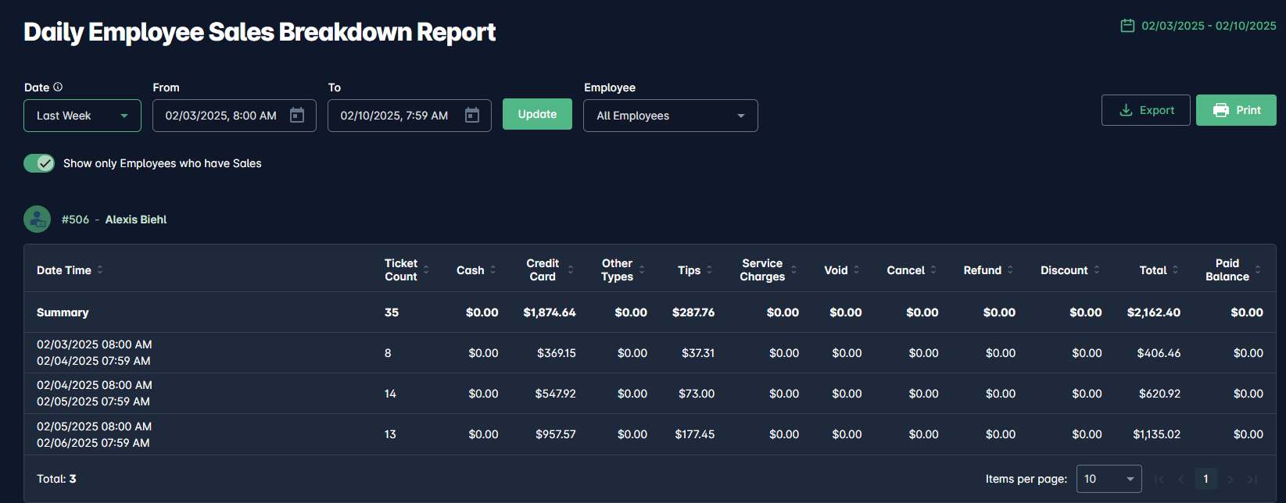Open the Items per page dropdown
This screenshot has height=503, width=1286.
(x=1109, y=479)
